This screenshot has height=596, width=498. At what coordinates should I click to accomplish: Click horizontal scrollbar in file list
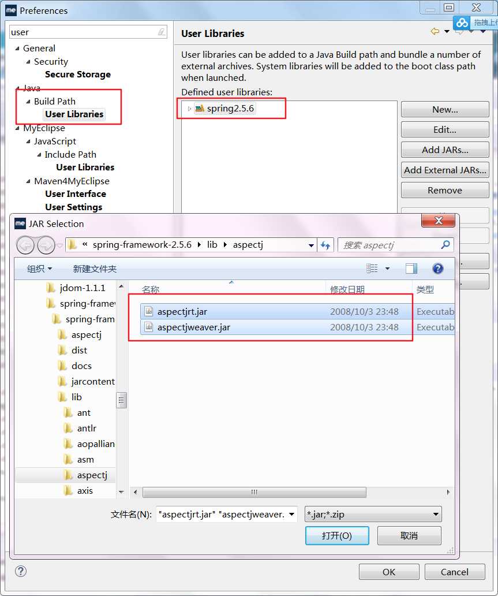coord(254,492)
